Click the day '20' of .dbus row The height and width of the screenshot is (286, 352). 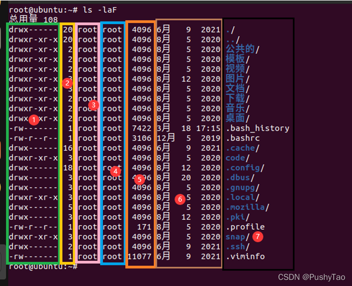click(186, 178)
